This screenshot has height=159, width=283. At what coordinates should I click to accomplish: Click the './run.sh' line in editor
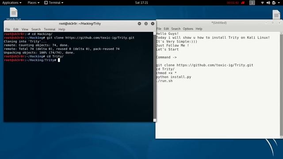pos(164,81)
